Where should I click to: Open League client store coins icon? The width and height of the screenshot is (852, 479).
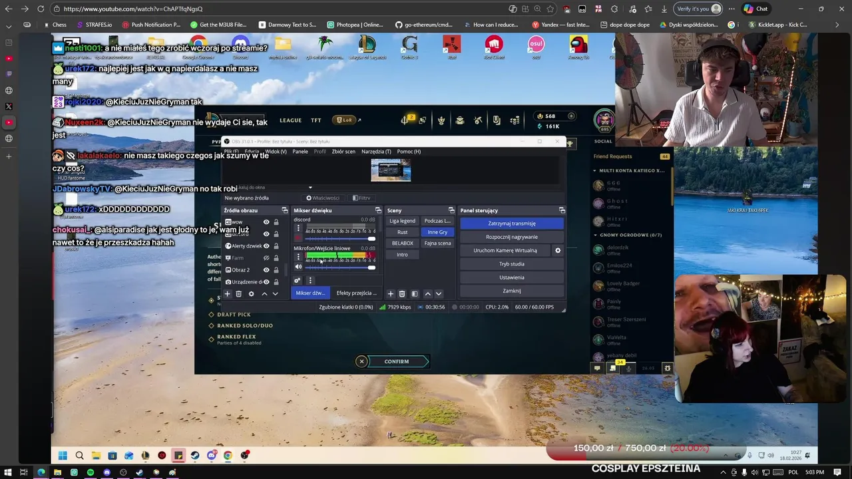[x=515, y=120]
